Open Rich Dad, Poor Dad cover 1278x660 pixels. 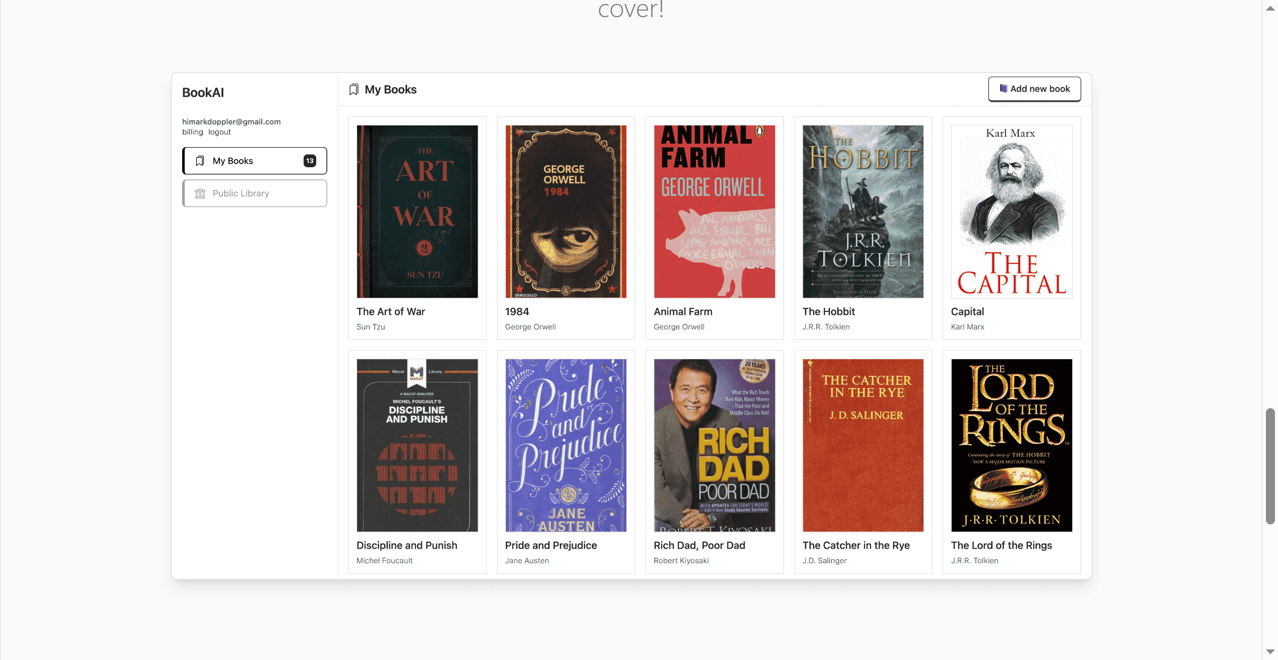coord(714,445)
